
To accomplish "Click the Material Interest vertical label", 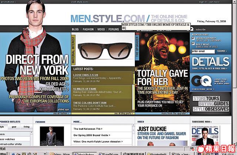I will click(x=73, y=50).
